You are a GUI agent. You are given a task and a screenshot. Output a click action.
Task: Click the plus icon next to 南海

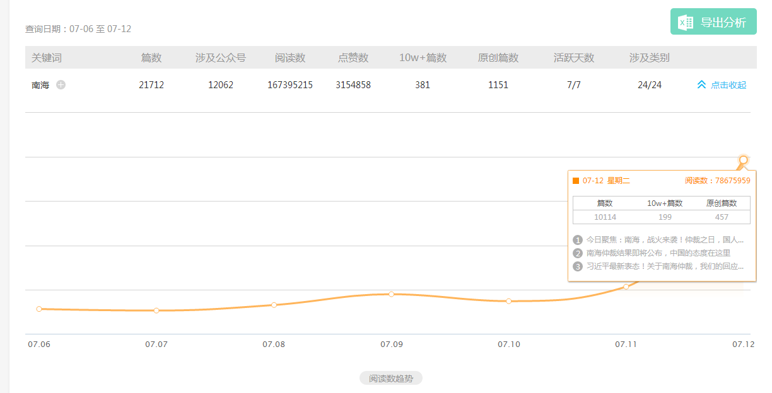click(x=61, y=85)
